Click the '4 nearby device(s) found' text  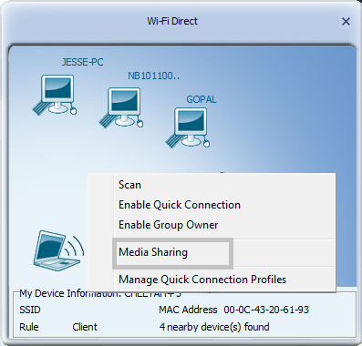[x=214, y=327]
